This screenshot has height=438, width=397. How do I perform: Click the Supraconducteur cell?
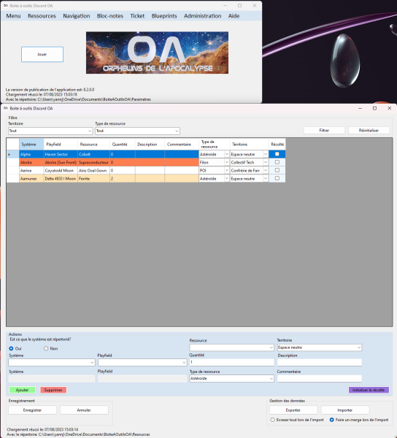pyautogui.click(x=93, y=162)
